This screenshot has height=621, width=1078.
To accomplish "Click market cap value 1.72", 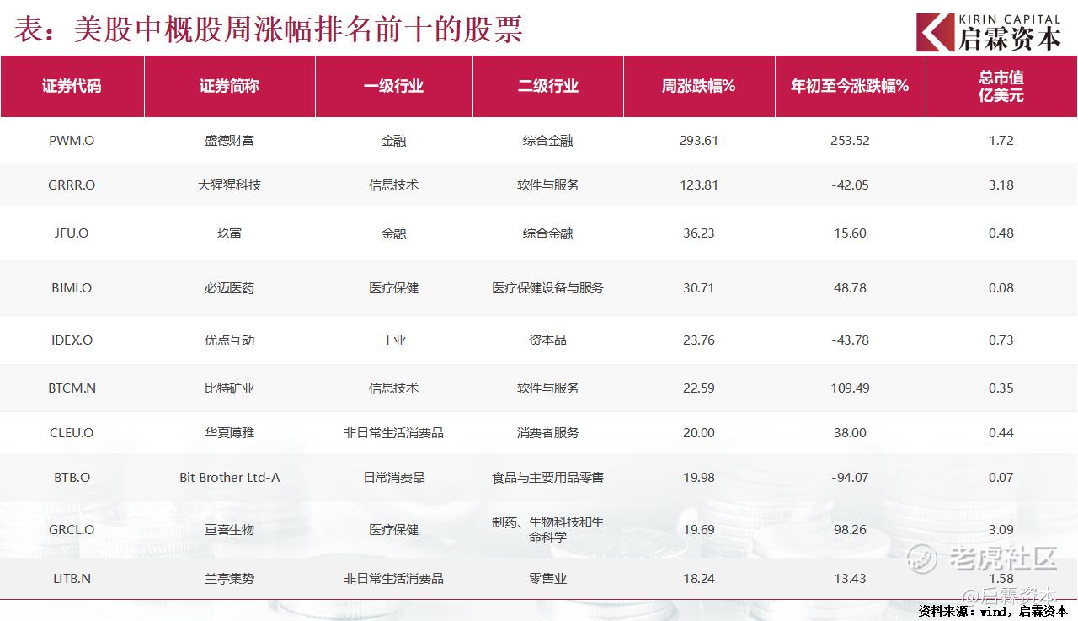I will (x=1001, y=141).
